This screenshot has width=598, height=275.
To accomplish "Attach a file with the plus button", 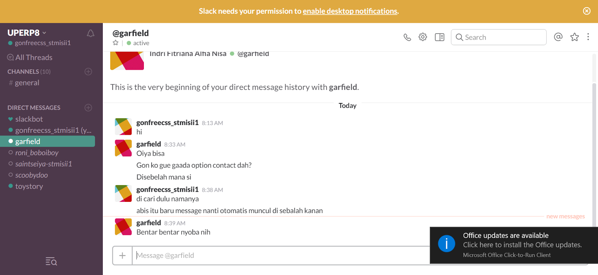I will pos(122,255).
